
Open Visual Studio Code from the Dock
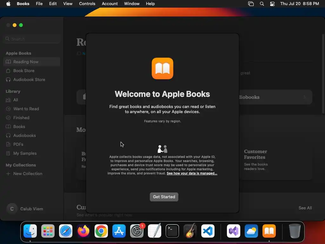(x=208, y=231)
